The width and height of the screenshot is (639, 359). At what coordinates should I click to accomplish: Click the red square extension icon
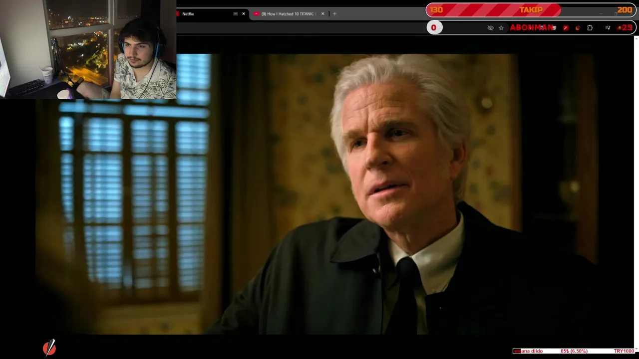(566, 28)
